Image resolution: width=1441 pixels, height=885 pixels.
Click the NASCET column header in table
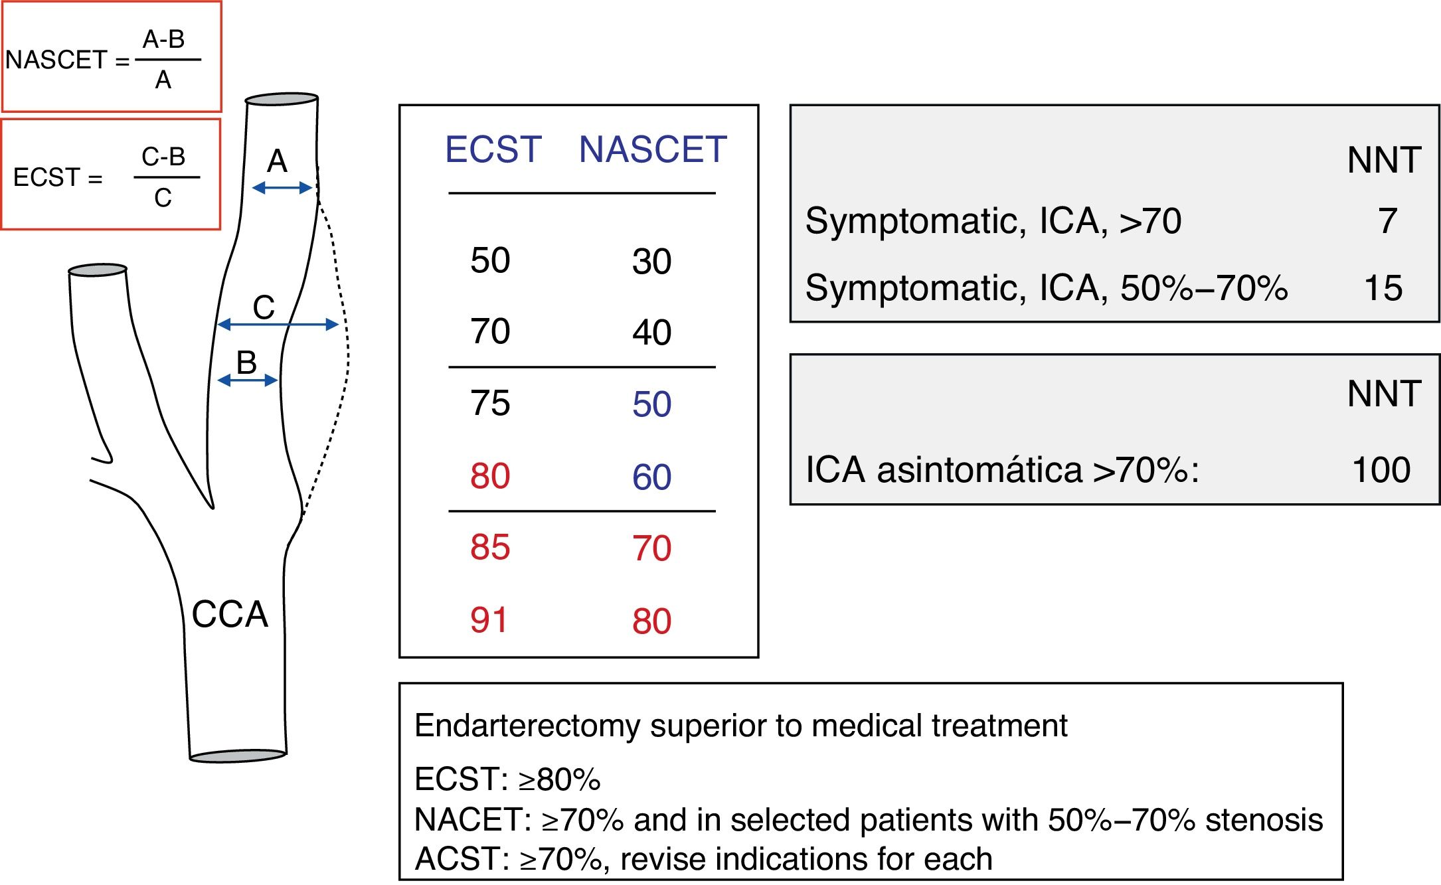click(653, 149)
